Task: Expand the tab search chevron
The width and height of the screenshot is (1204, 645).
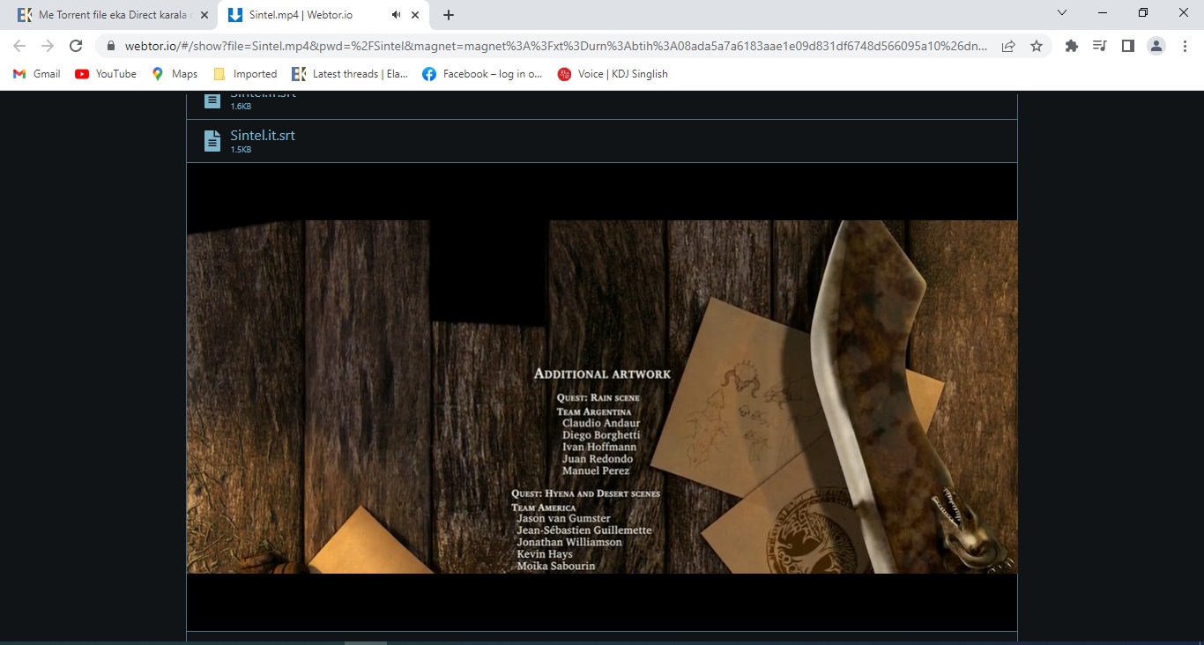Action: pyautogui.click(x=1062, y=13)
